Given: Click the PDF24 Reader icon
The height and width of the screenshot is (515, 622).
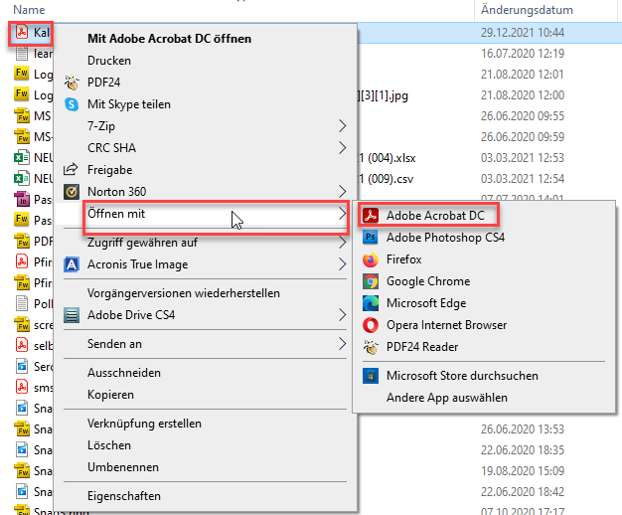Looking at the screenshot, I should coord(371,347).
